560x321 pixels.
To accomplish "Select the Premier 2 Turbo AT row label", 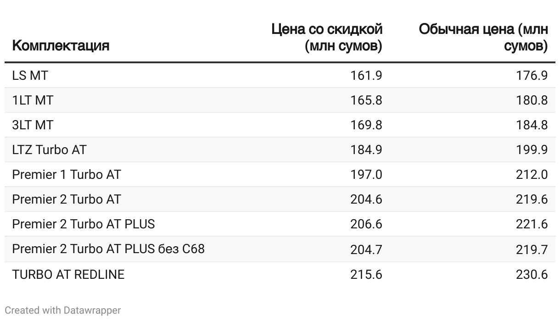I will coord(67,199).
